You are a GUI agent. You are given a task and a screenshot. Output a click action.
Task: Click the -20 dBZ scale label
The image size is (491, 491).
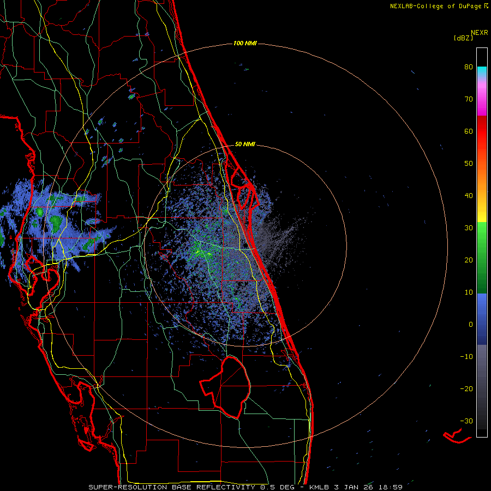[466, 389]
